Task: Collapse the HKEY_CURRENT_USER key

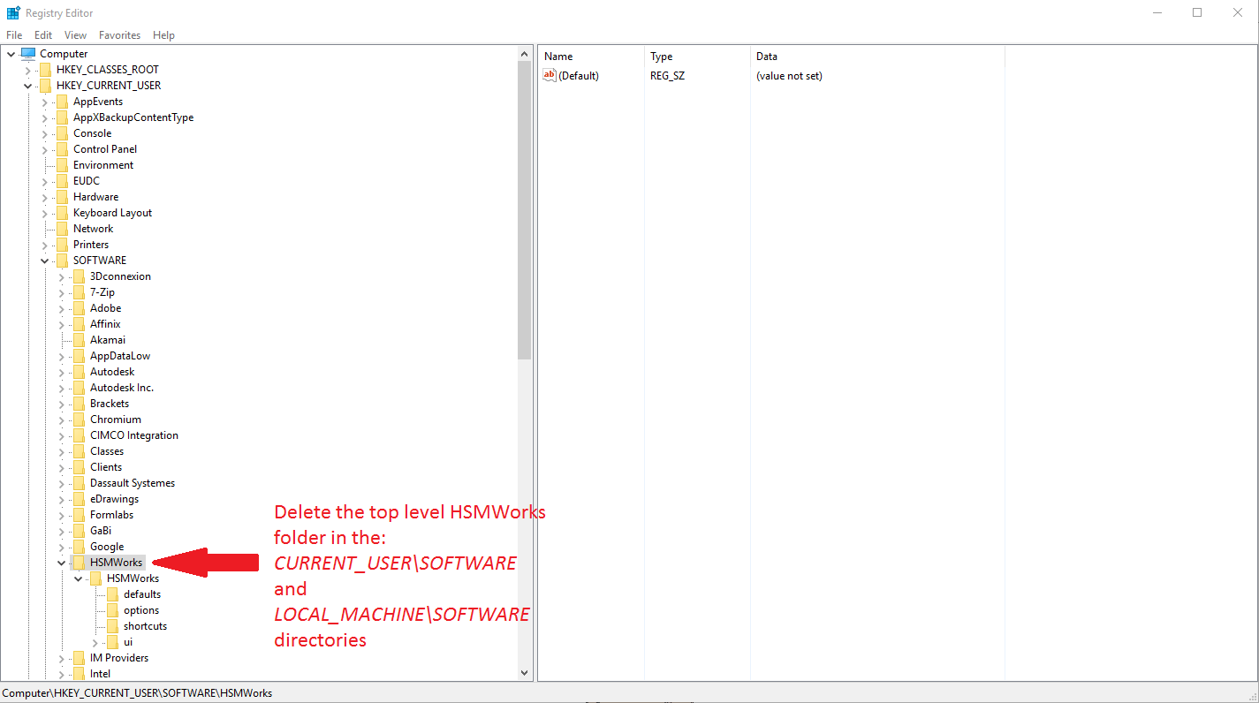Action: pos(27,85)
